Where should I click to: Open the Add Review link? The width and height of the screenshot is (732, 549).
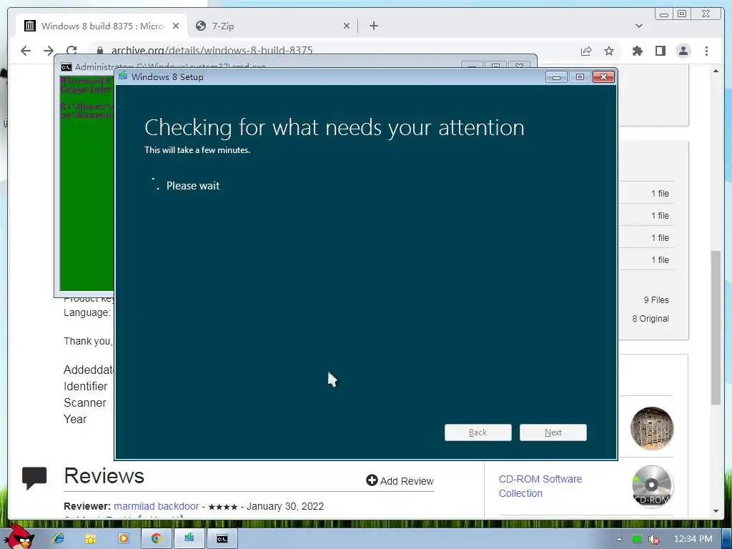pyautogui.click(x=400, y=481)
